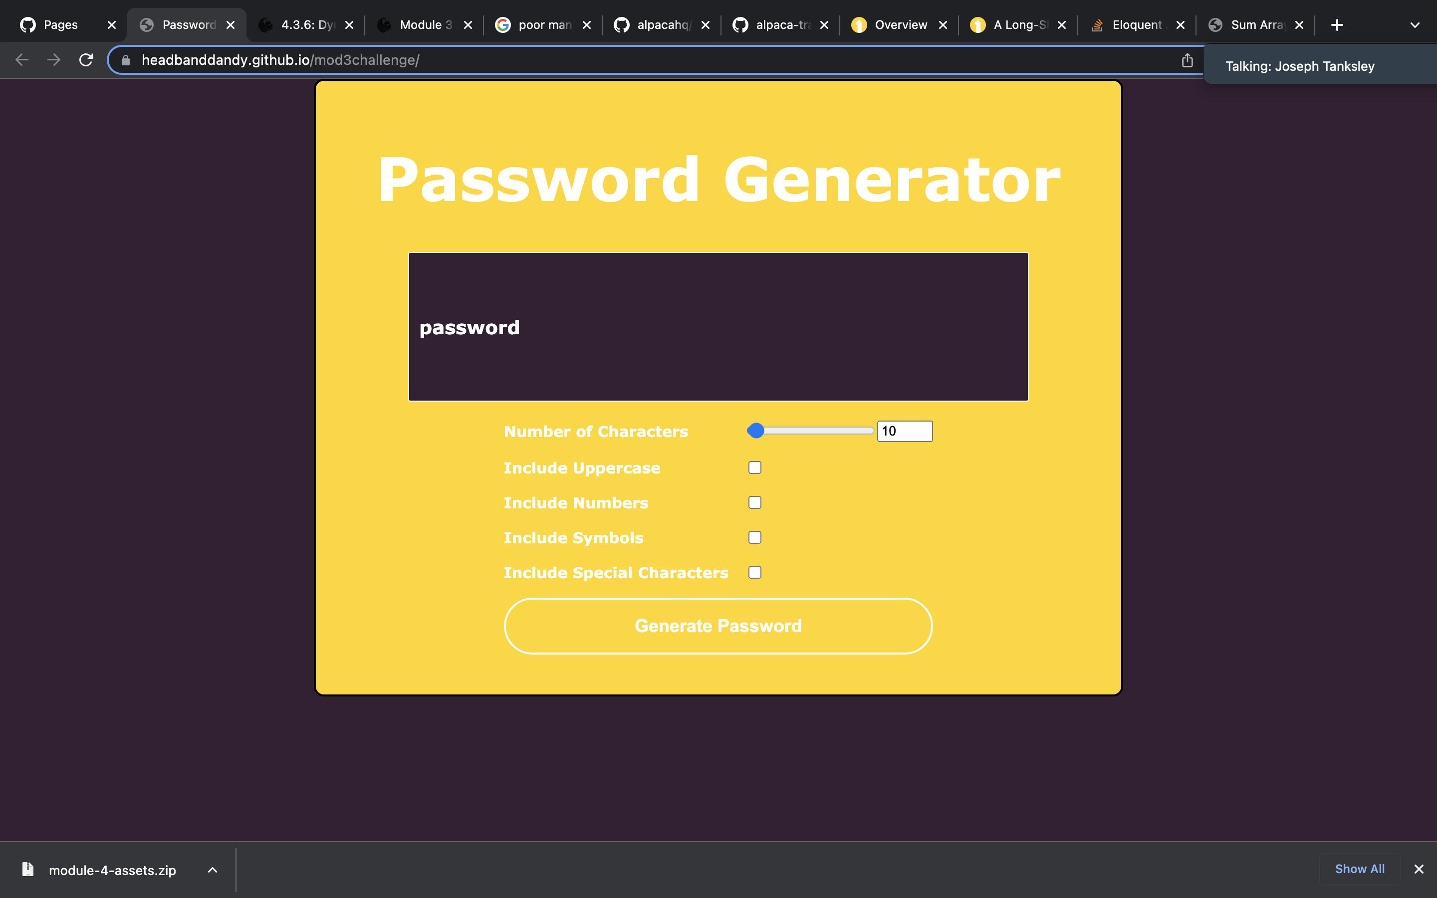This screenshot has height=898, width=1437.
Task: Click the GitHub octocat icon on alpacahq tab
Action: [621, 24]
